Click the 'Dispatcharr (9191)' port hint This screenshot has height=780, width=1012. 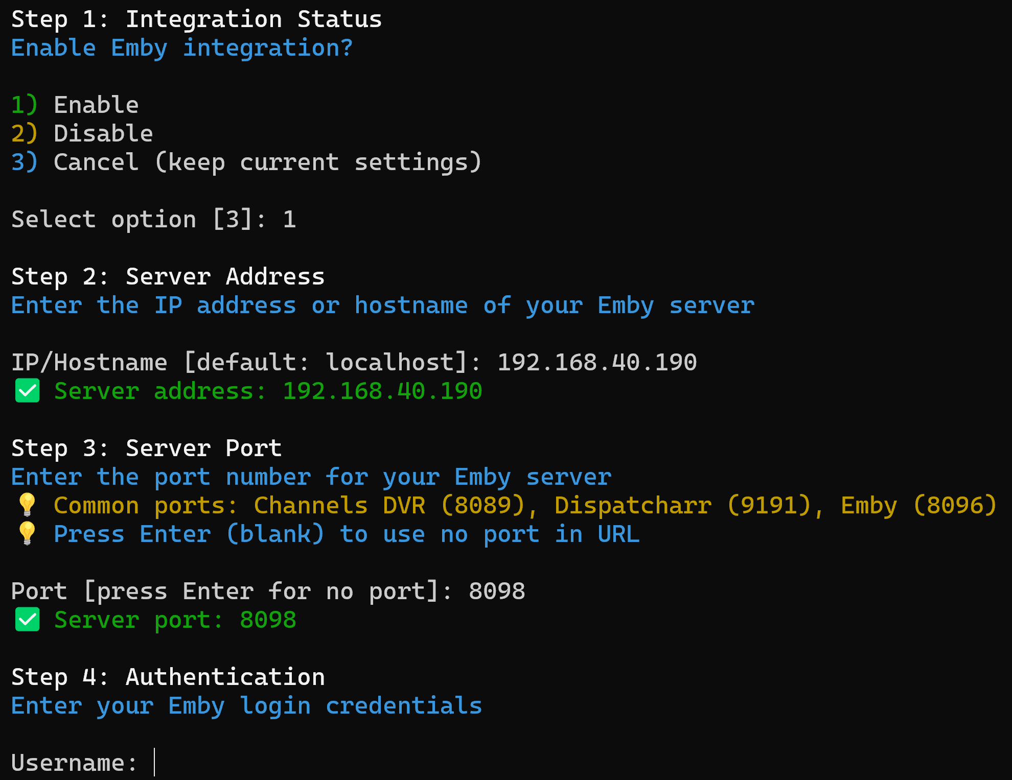(x=682, y=506)
